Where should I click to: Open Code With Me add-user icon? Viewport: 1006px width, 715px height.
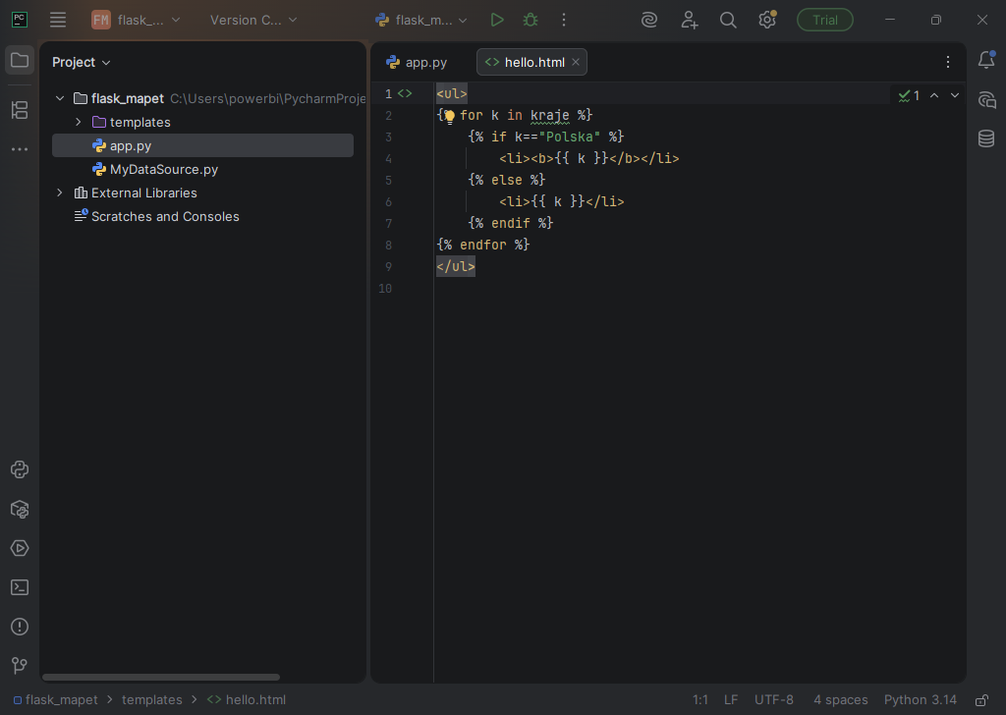point(689,20)
